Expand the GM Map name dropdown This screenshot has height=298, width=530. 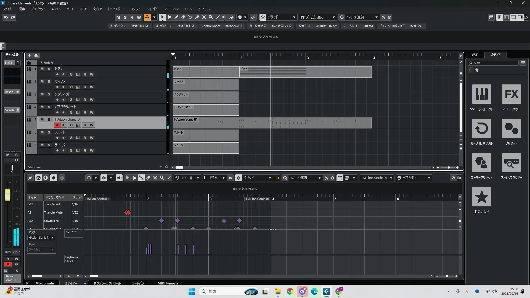(x=41, y=249)
